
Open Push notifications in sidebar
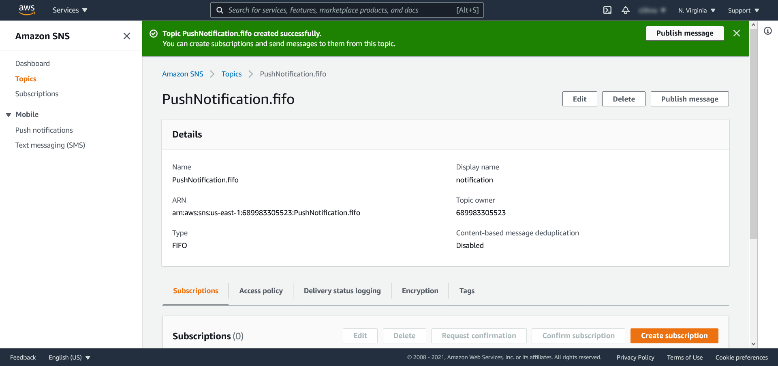tap(44, 130)
